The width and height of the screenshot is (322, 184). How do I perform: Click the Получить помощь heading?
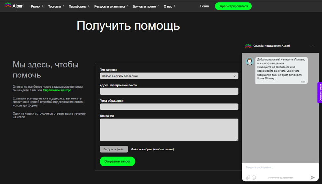point(128,26)
